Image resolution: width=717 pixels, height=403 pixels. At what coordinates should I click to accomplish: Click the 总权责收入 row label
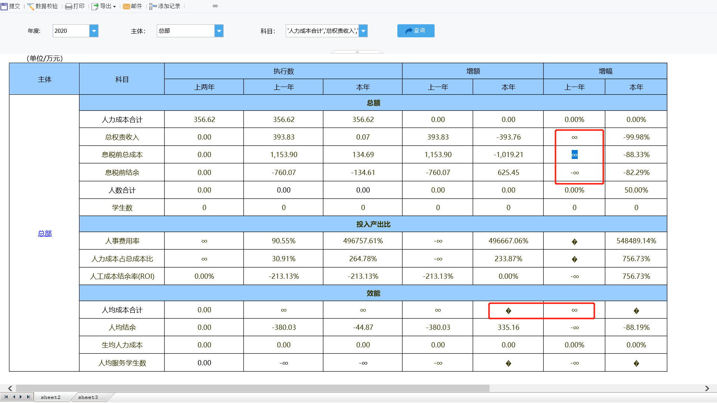tap(122, 137)
